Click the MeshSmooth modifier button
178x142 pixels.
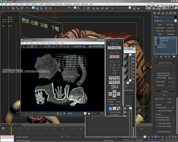(160, 28)
